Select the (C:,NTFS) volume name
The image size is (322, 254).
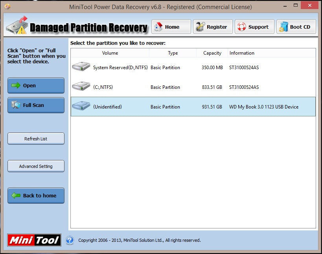(x=103, y=87)
